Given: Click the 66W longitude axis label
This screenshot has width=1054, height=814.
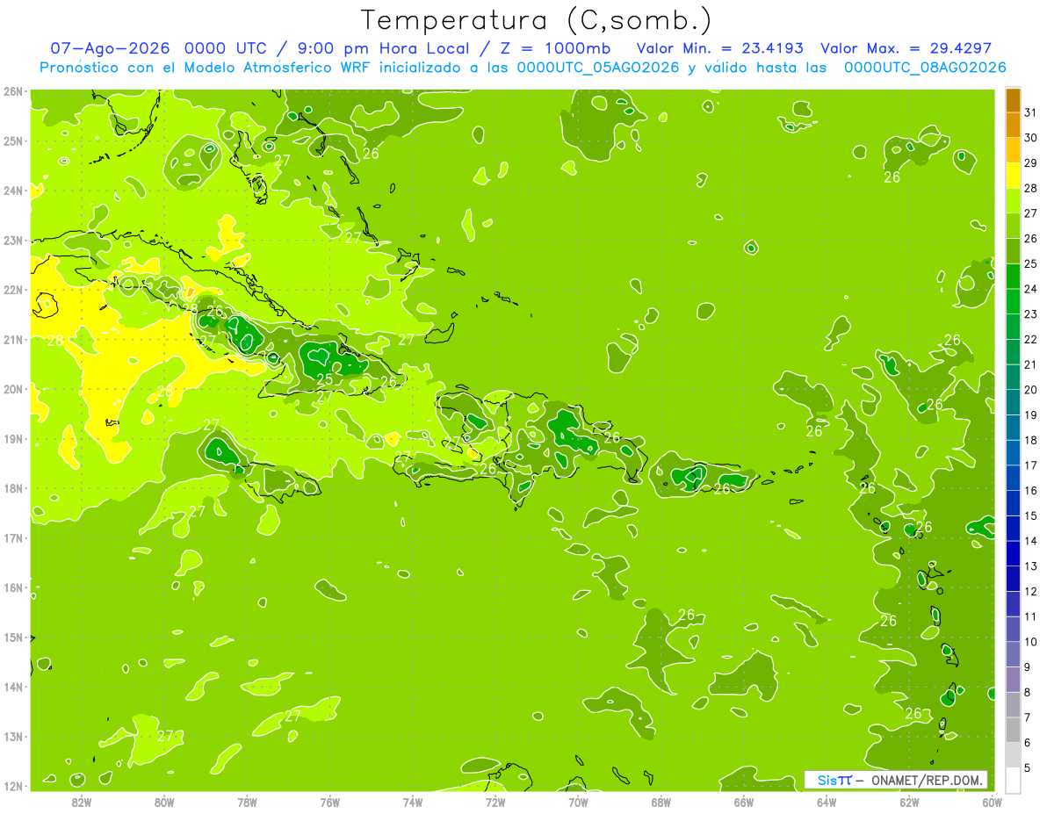Looking at the screenshot, I should 743,802.
